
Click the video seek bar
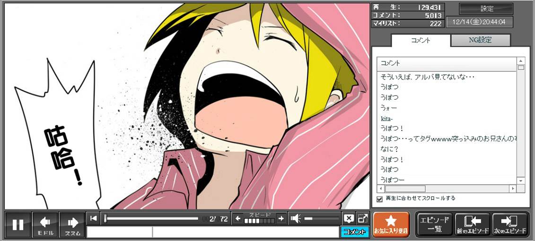[x=151, y=218]
